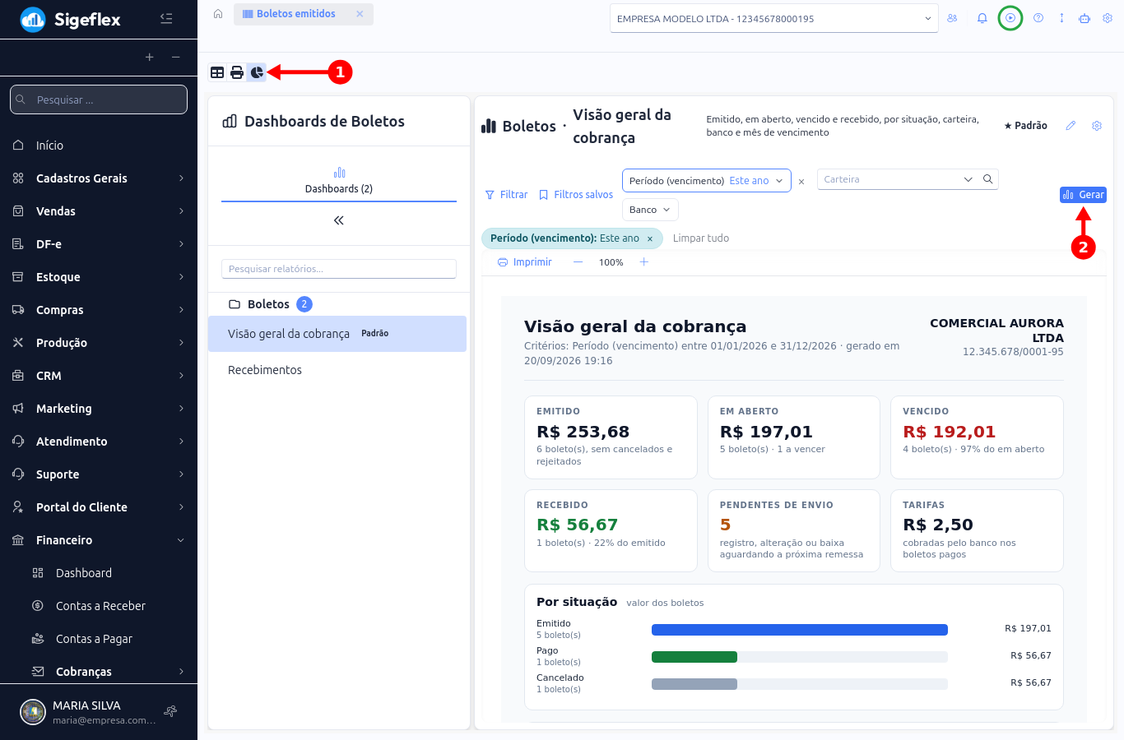1124x740 pixels.
Task: Go to Início in the sidebar
Action: [x=99, y=146]
